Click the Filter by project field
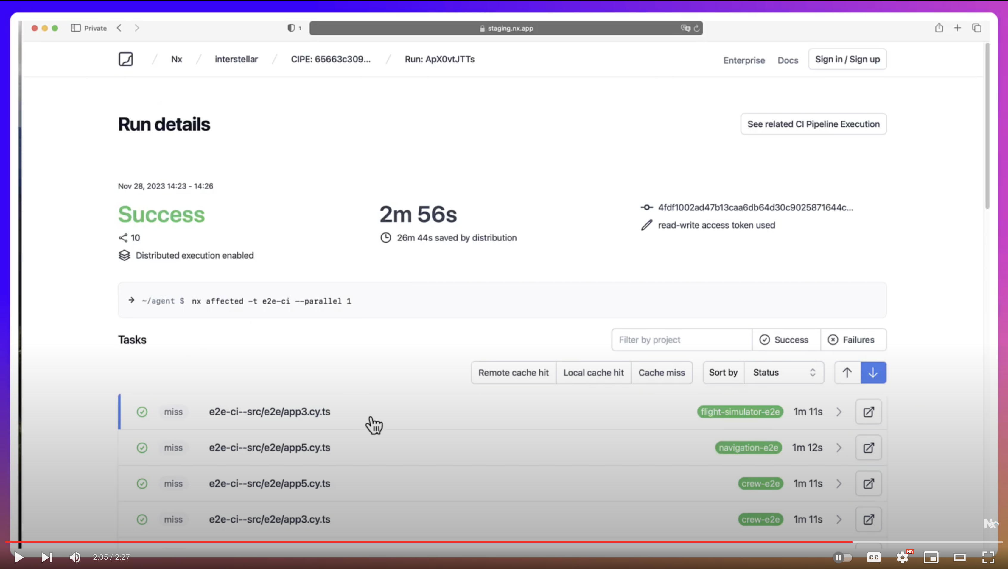The image size is (1008, 569). click(x=681, y=340)
